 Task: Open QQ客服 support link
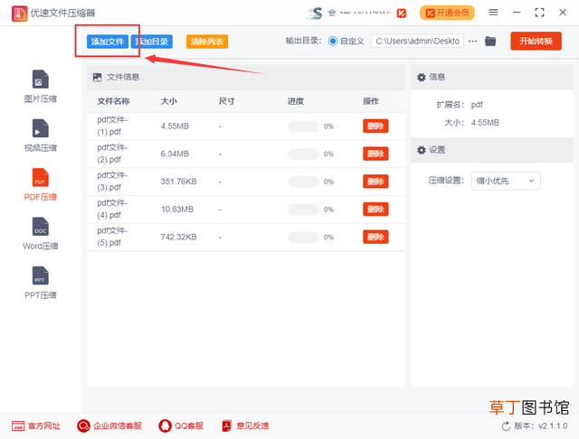pyautogui.click(x=181, y=425)
